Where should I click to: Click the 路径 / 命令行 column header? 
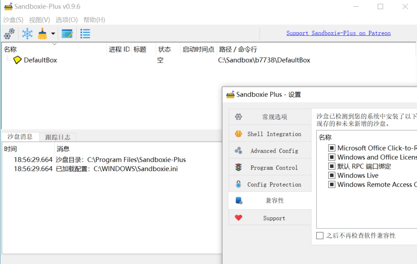(238, 49)
